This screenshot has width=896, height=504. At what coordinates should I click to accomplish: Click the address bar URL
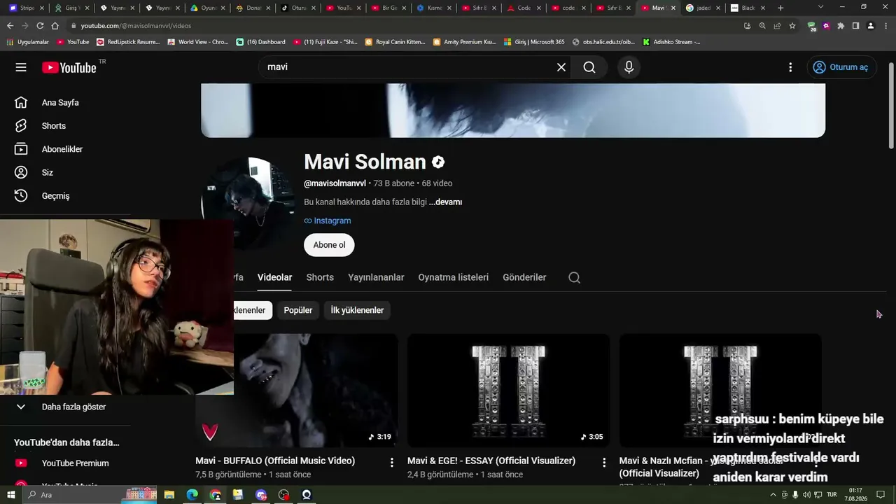point(136,26)
